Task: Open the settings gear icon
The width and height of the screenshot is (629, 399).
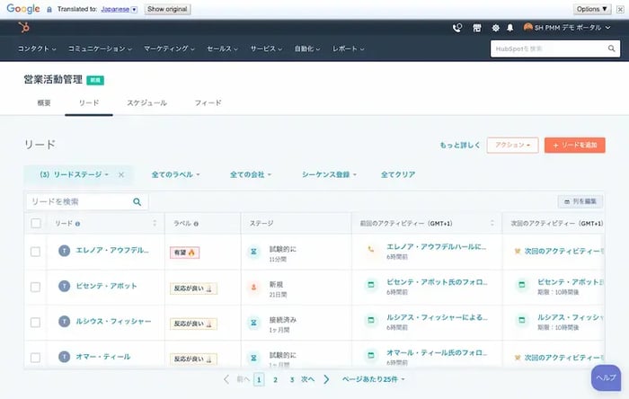Action: click(496, 28)
